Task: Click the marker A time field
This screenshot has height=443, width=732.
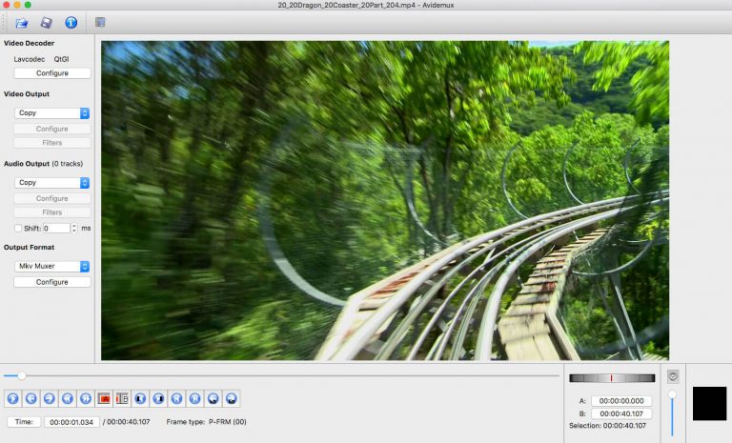Action: coord(621,401)
